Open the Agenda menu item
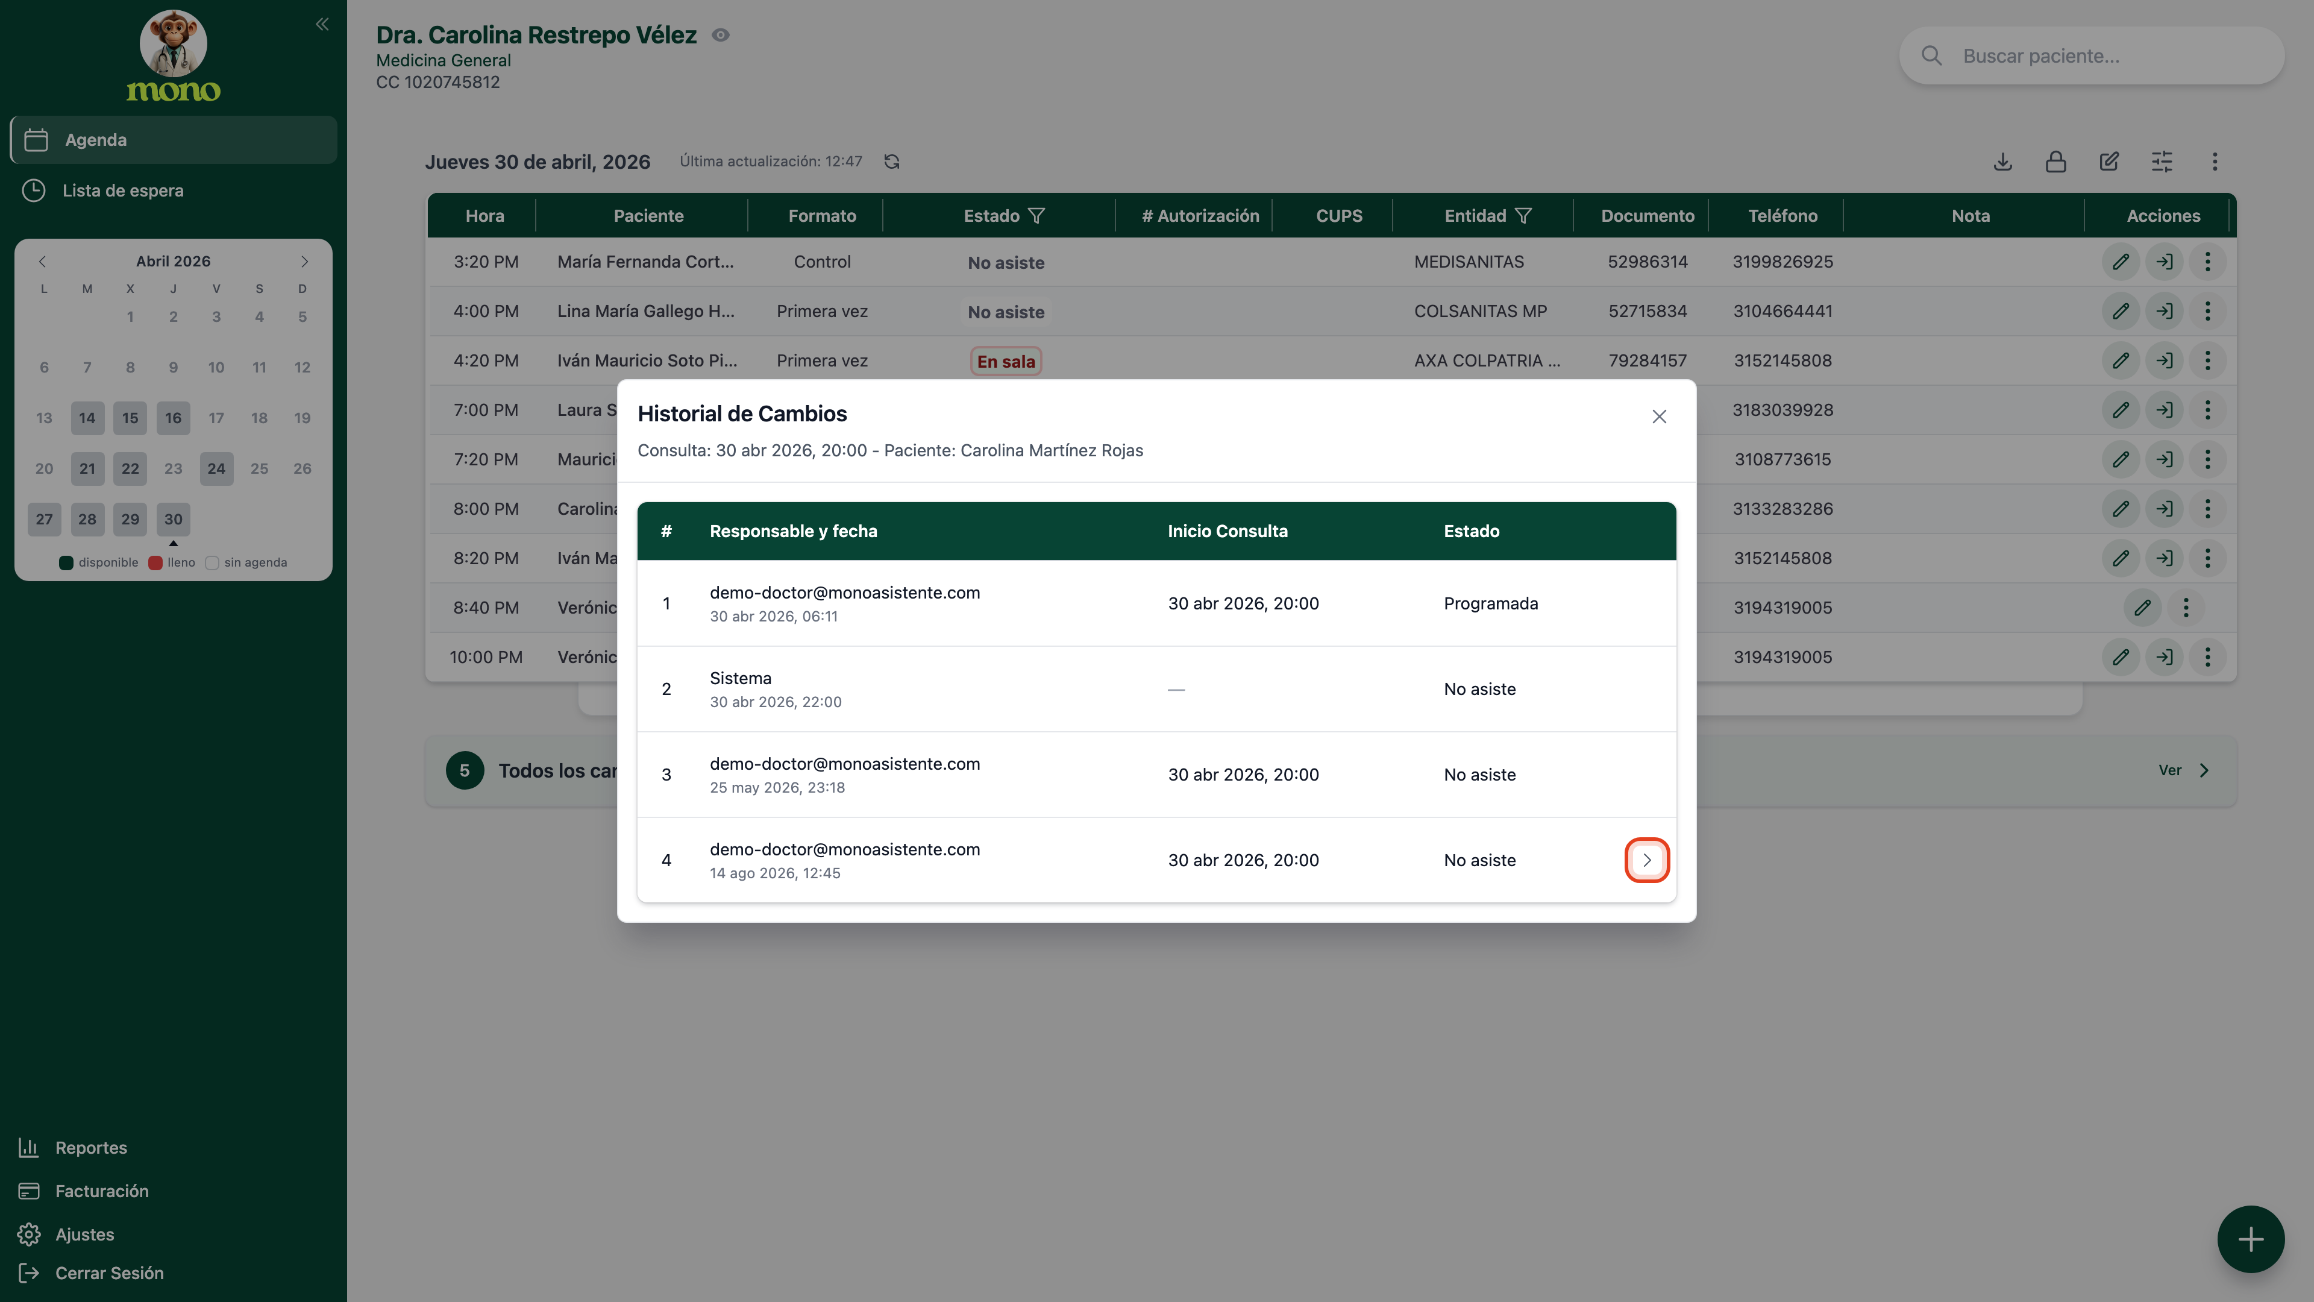Screen dimensions: 2314x1302 tap(174, 140)
